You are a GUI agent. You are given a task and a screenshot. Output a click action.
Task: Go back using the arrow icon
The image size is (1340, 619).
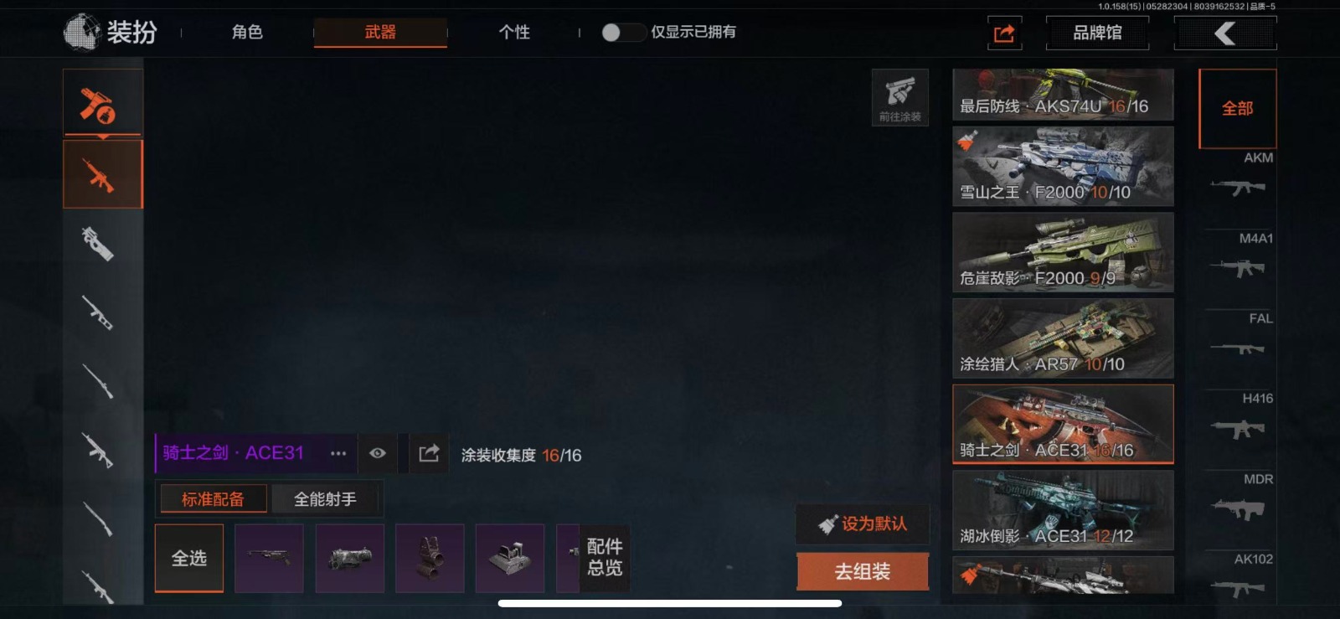click(x=1225, y=34)
